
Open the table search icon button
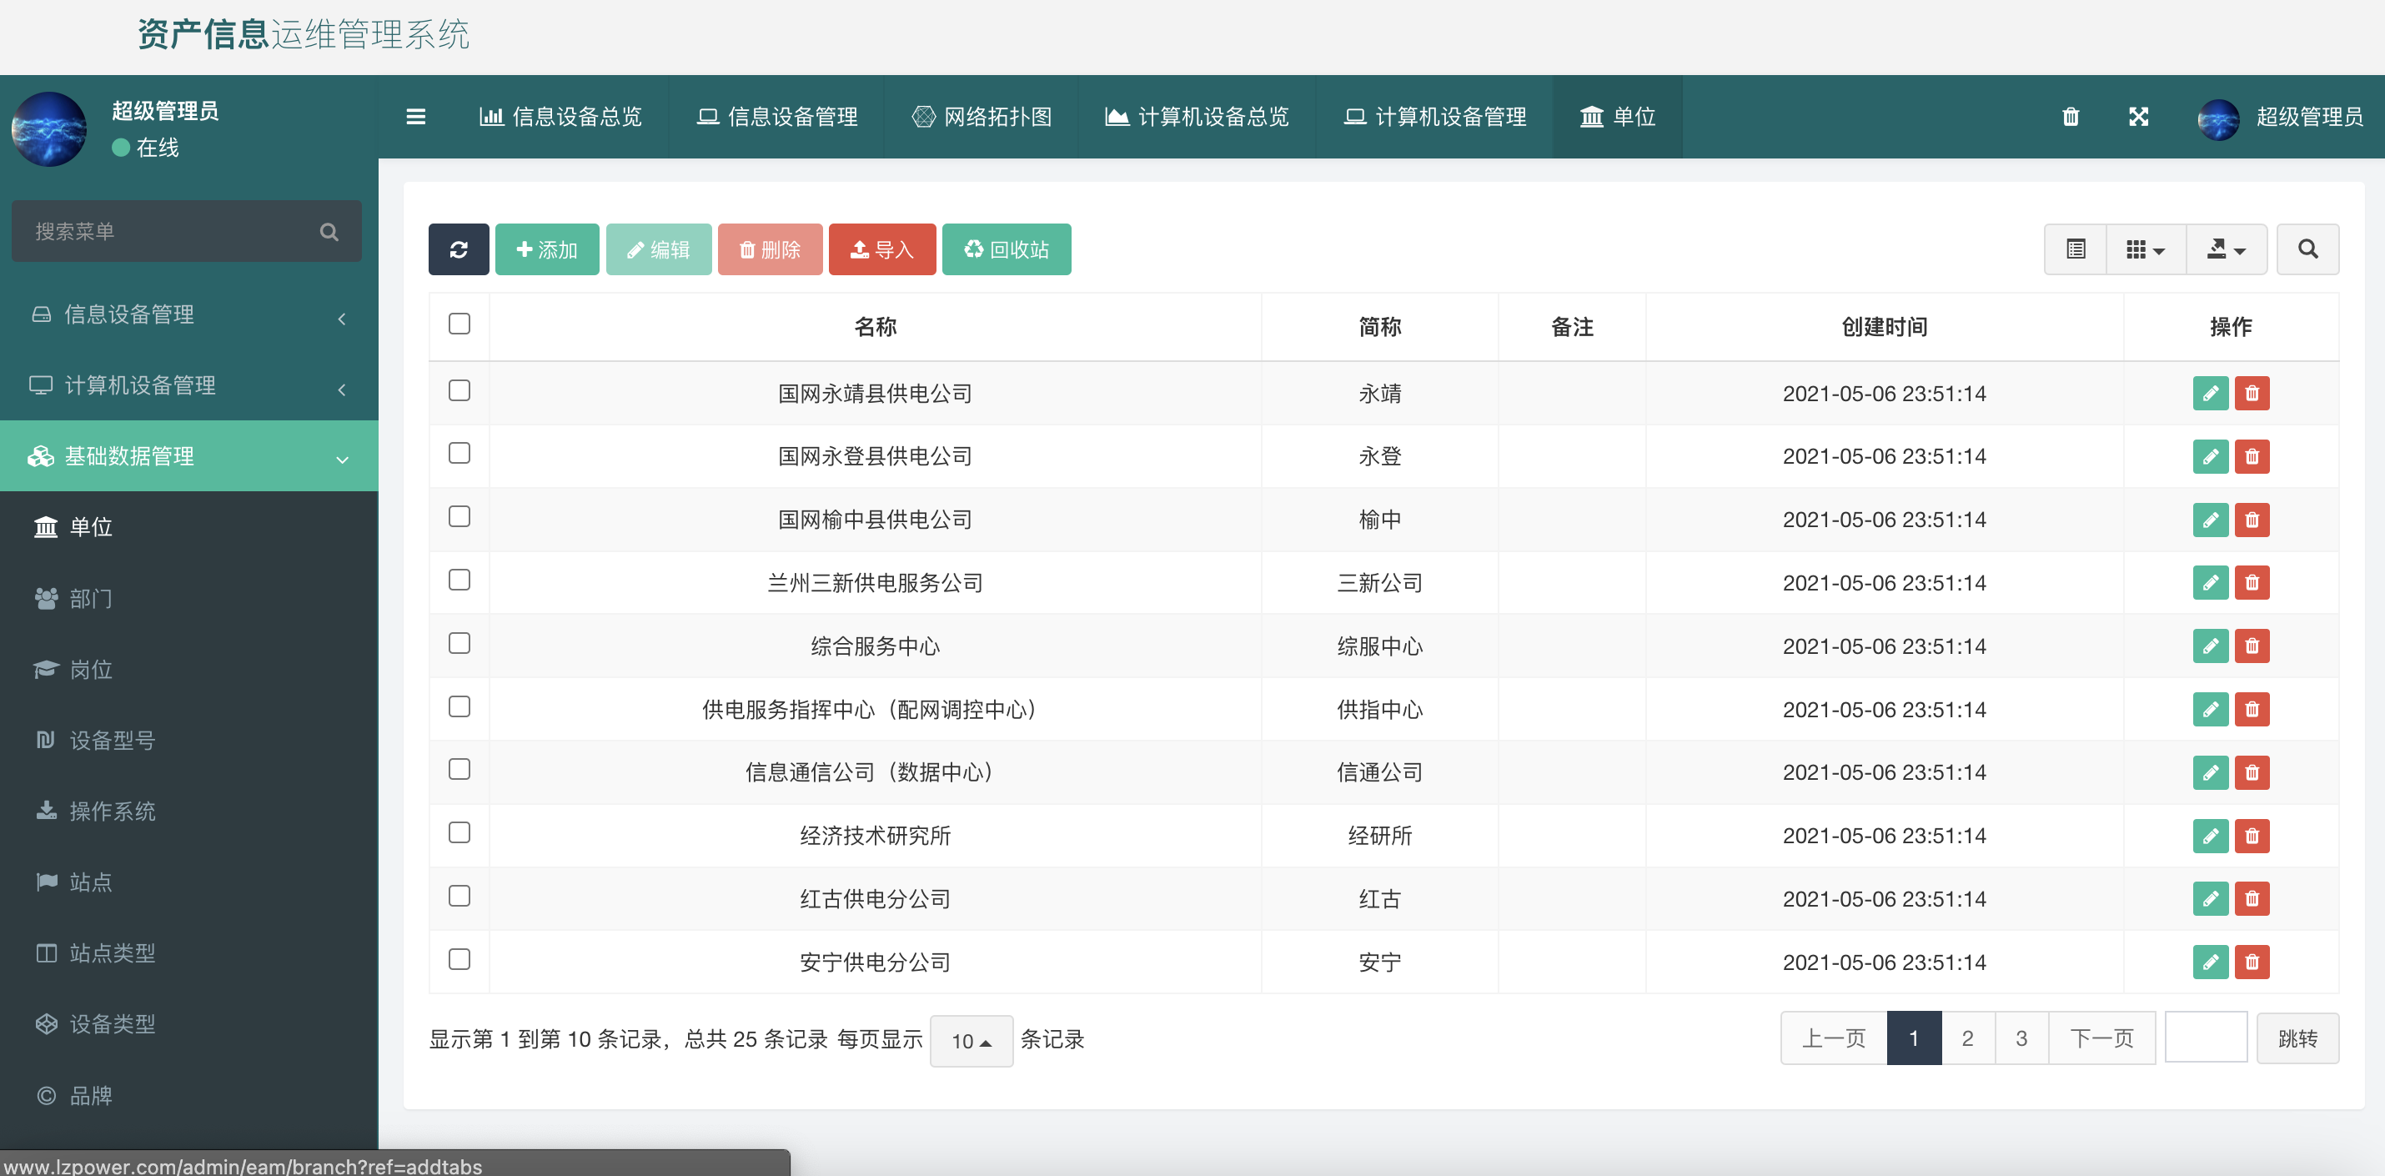(x=2307, y=249)
